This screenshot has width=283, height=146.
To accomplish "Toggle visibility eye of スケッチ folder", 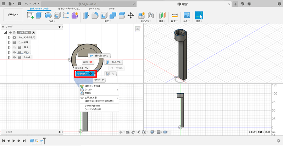I will (x=14, y=57).
